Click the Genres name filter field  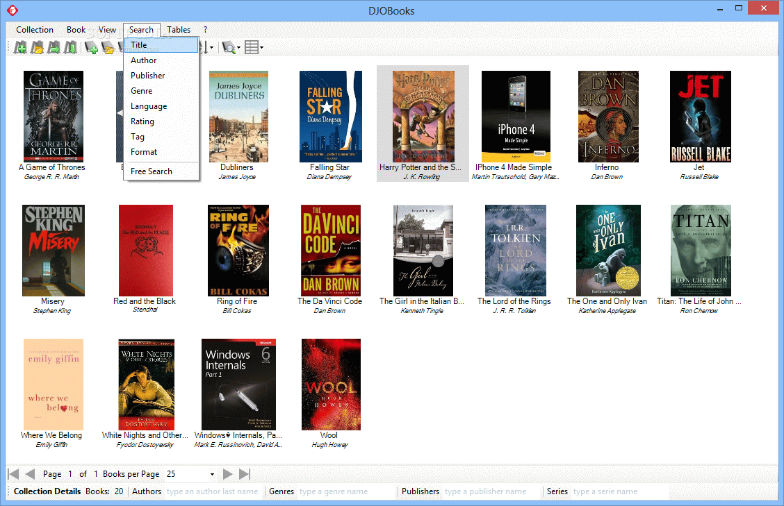pyautogui.click(x=346, y=491)
